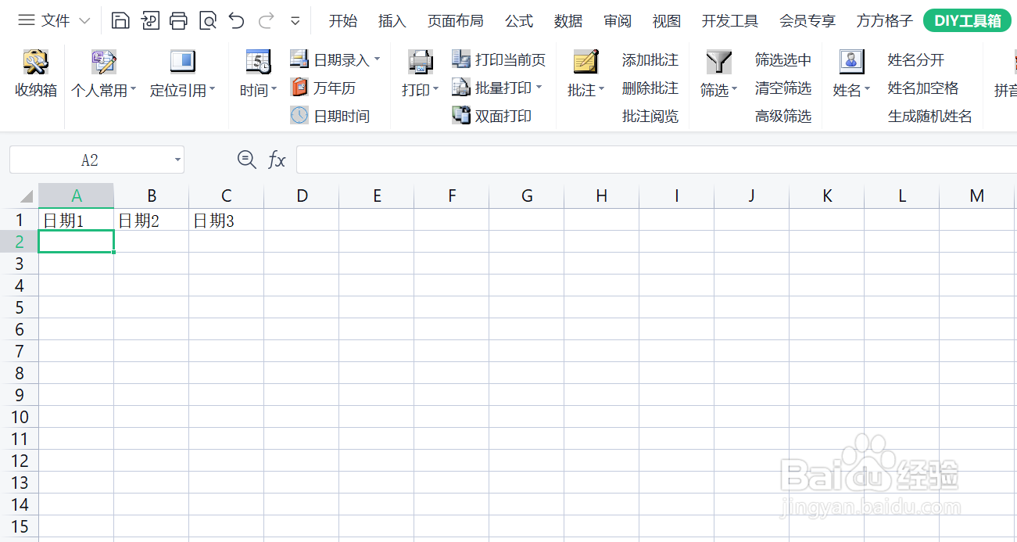This screenshot has width=1017, height=542.
Task: Click 生成随机姓名 button
Action: pyautogui.click(x=930, y=116)
